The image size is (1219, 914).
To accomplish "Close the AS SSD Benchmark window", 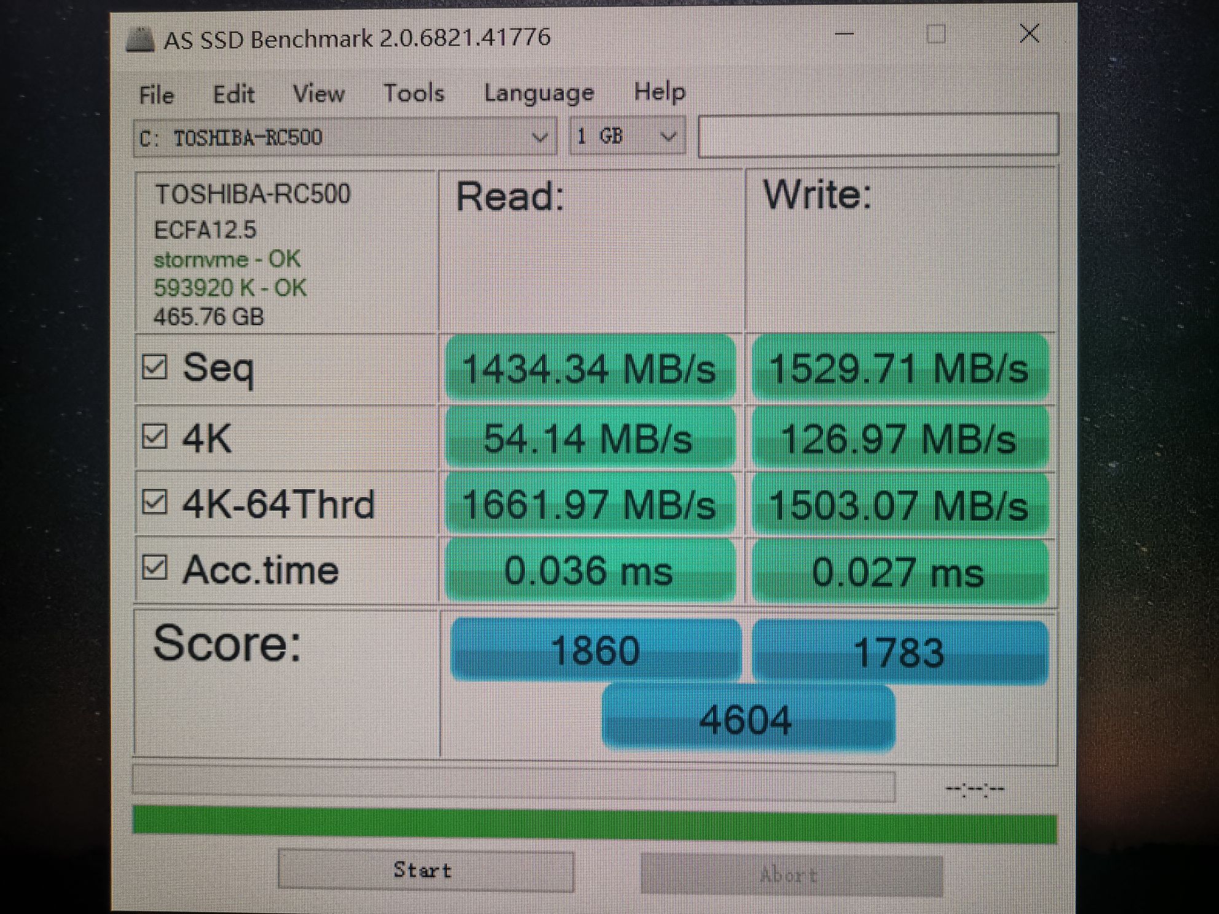I will pyautogui.click(x=1029, y=33).
